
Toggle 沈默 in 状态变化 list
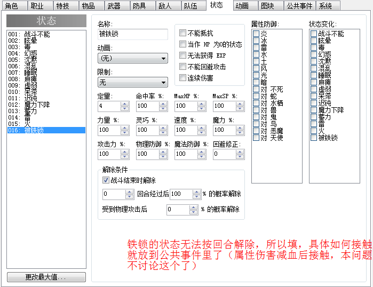[x=314, y=61]
